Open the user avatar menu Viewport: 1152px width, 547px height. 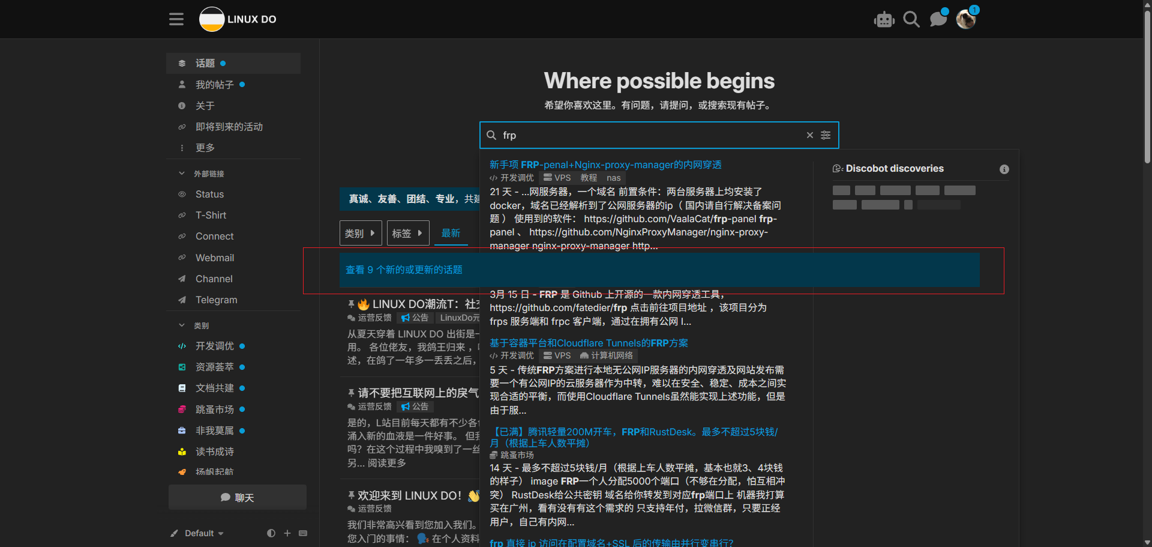tap(966, 20)
